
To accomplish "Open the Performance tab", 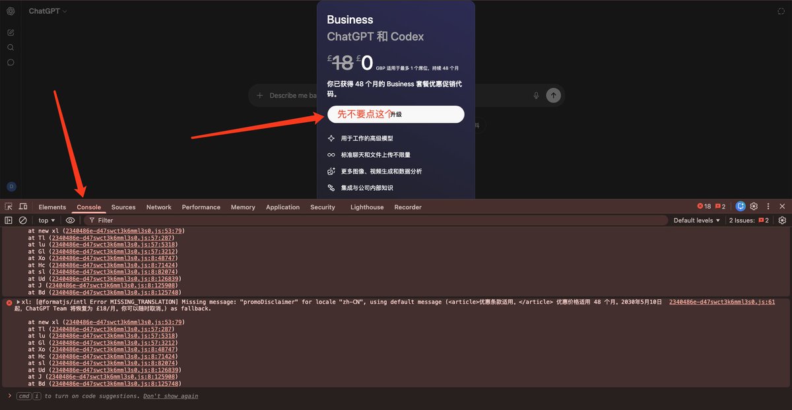I will tap(201, 207).
